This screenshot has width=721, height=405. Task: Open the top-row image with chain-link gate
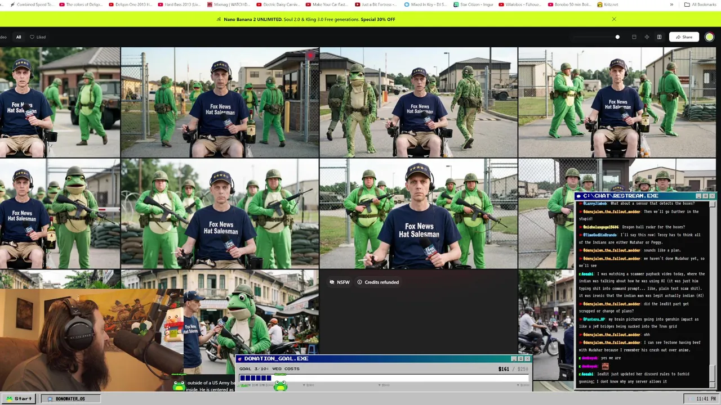tap(220, 102)
